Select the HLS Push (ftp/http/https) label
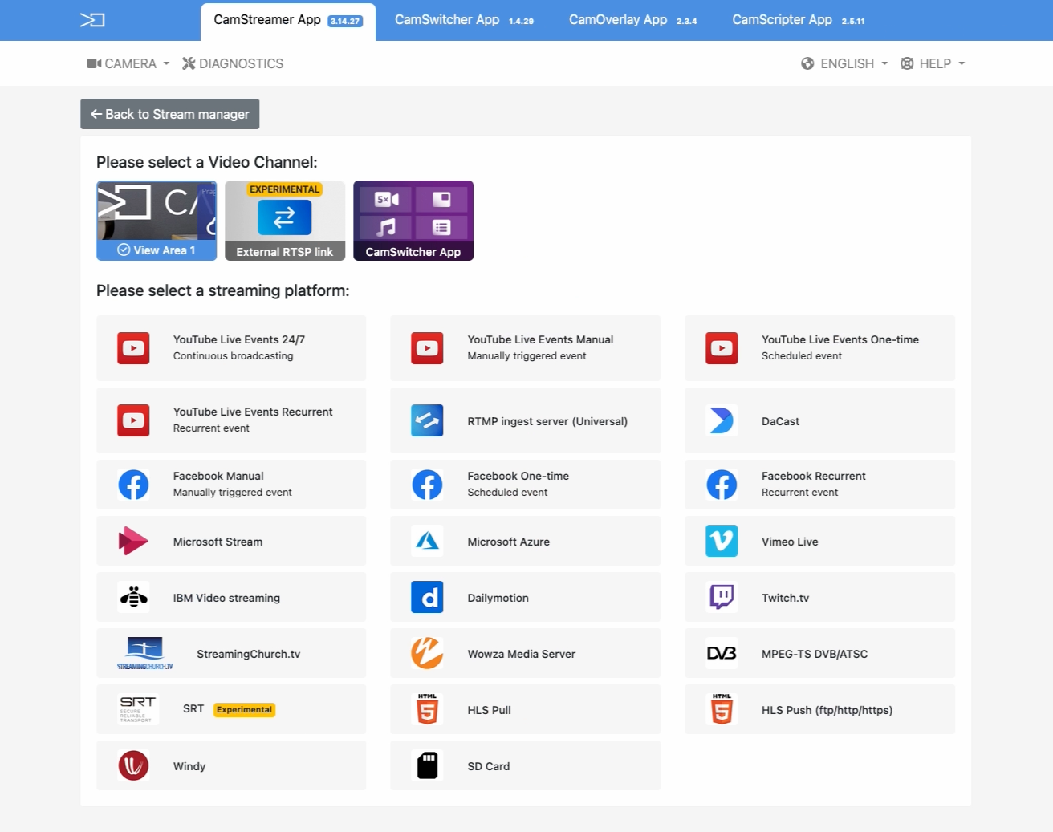 pyautogui.click(x=827, y=710)
